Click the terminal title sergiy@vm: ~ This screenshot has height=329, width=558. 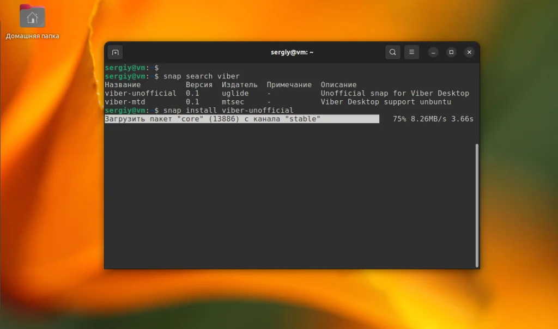292,52
